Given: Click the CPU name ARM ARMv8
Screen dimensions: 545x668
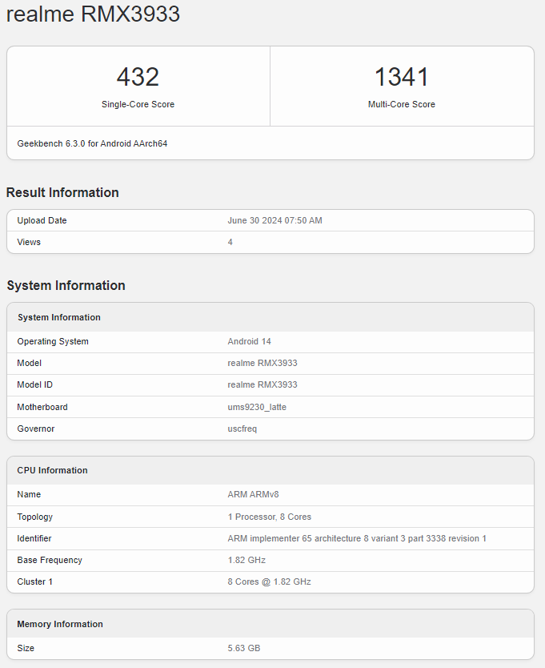Looking at the screenshot, I should pos(253,494).
